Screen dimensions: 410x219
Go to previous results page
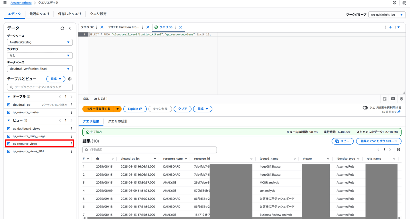(x=378, y=149)
